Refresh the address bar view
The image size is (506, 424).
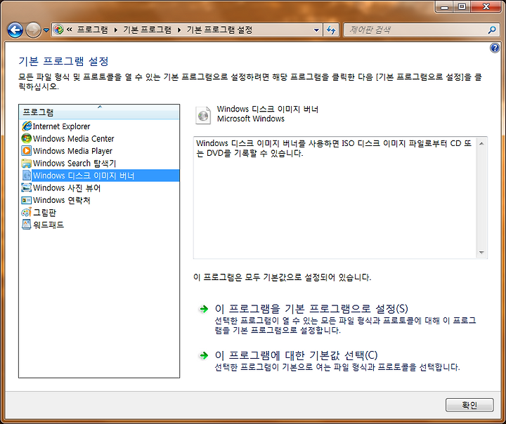(331, 30)
